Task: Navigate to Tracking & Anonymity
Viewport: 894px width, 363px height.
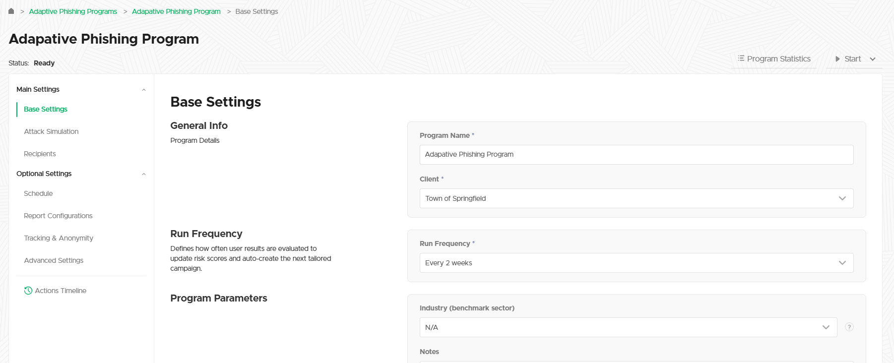Action: 59,238
